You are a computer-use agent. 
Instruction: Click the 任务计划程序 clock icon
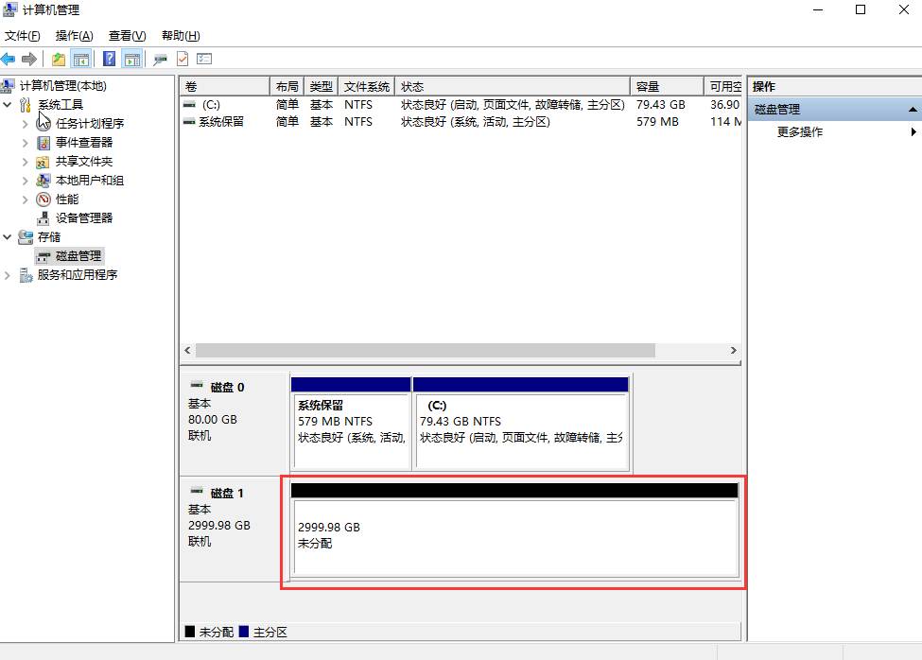(x=44, y=124)
